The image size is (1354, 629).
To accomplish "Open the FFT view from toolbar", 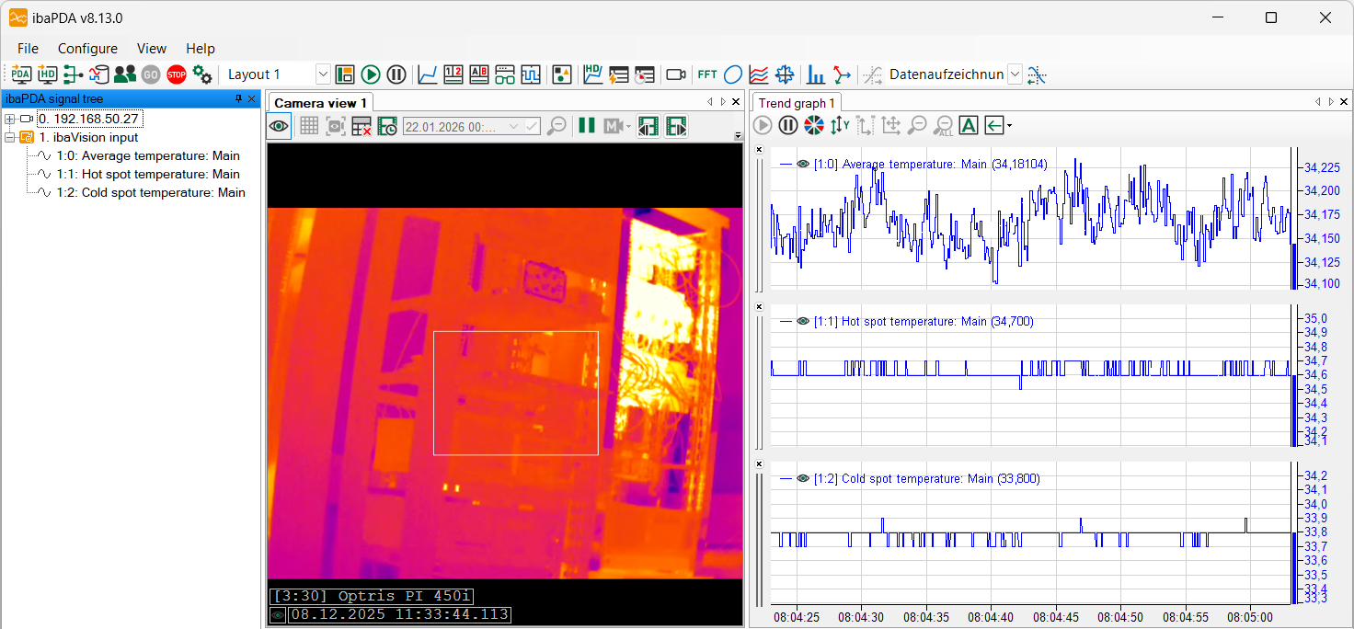I will click(706, 74).
